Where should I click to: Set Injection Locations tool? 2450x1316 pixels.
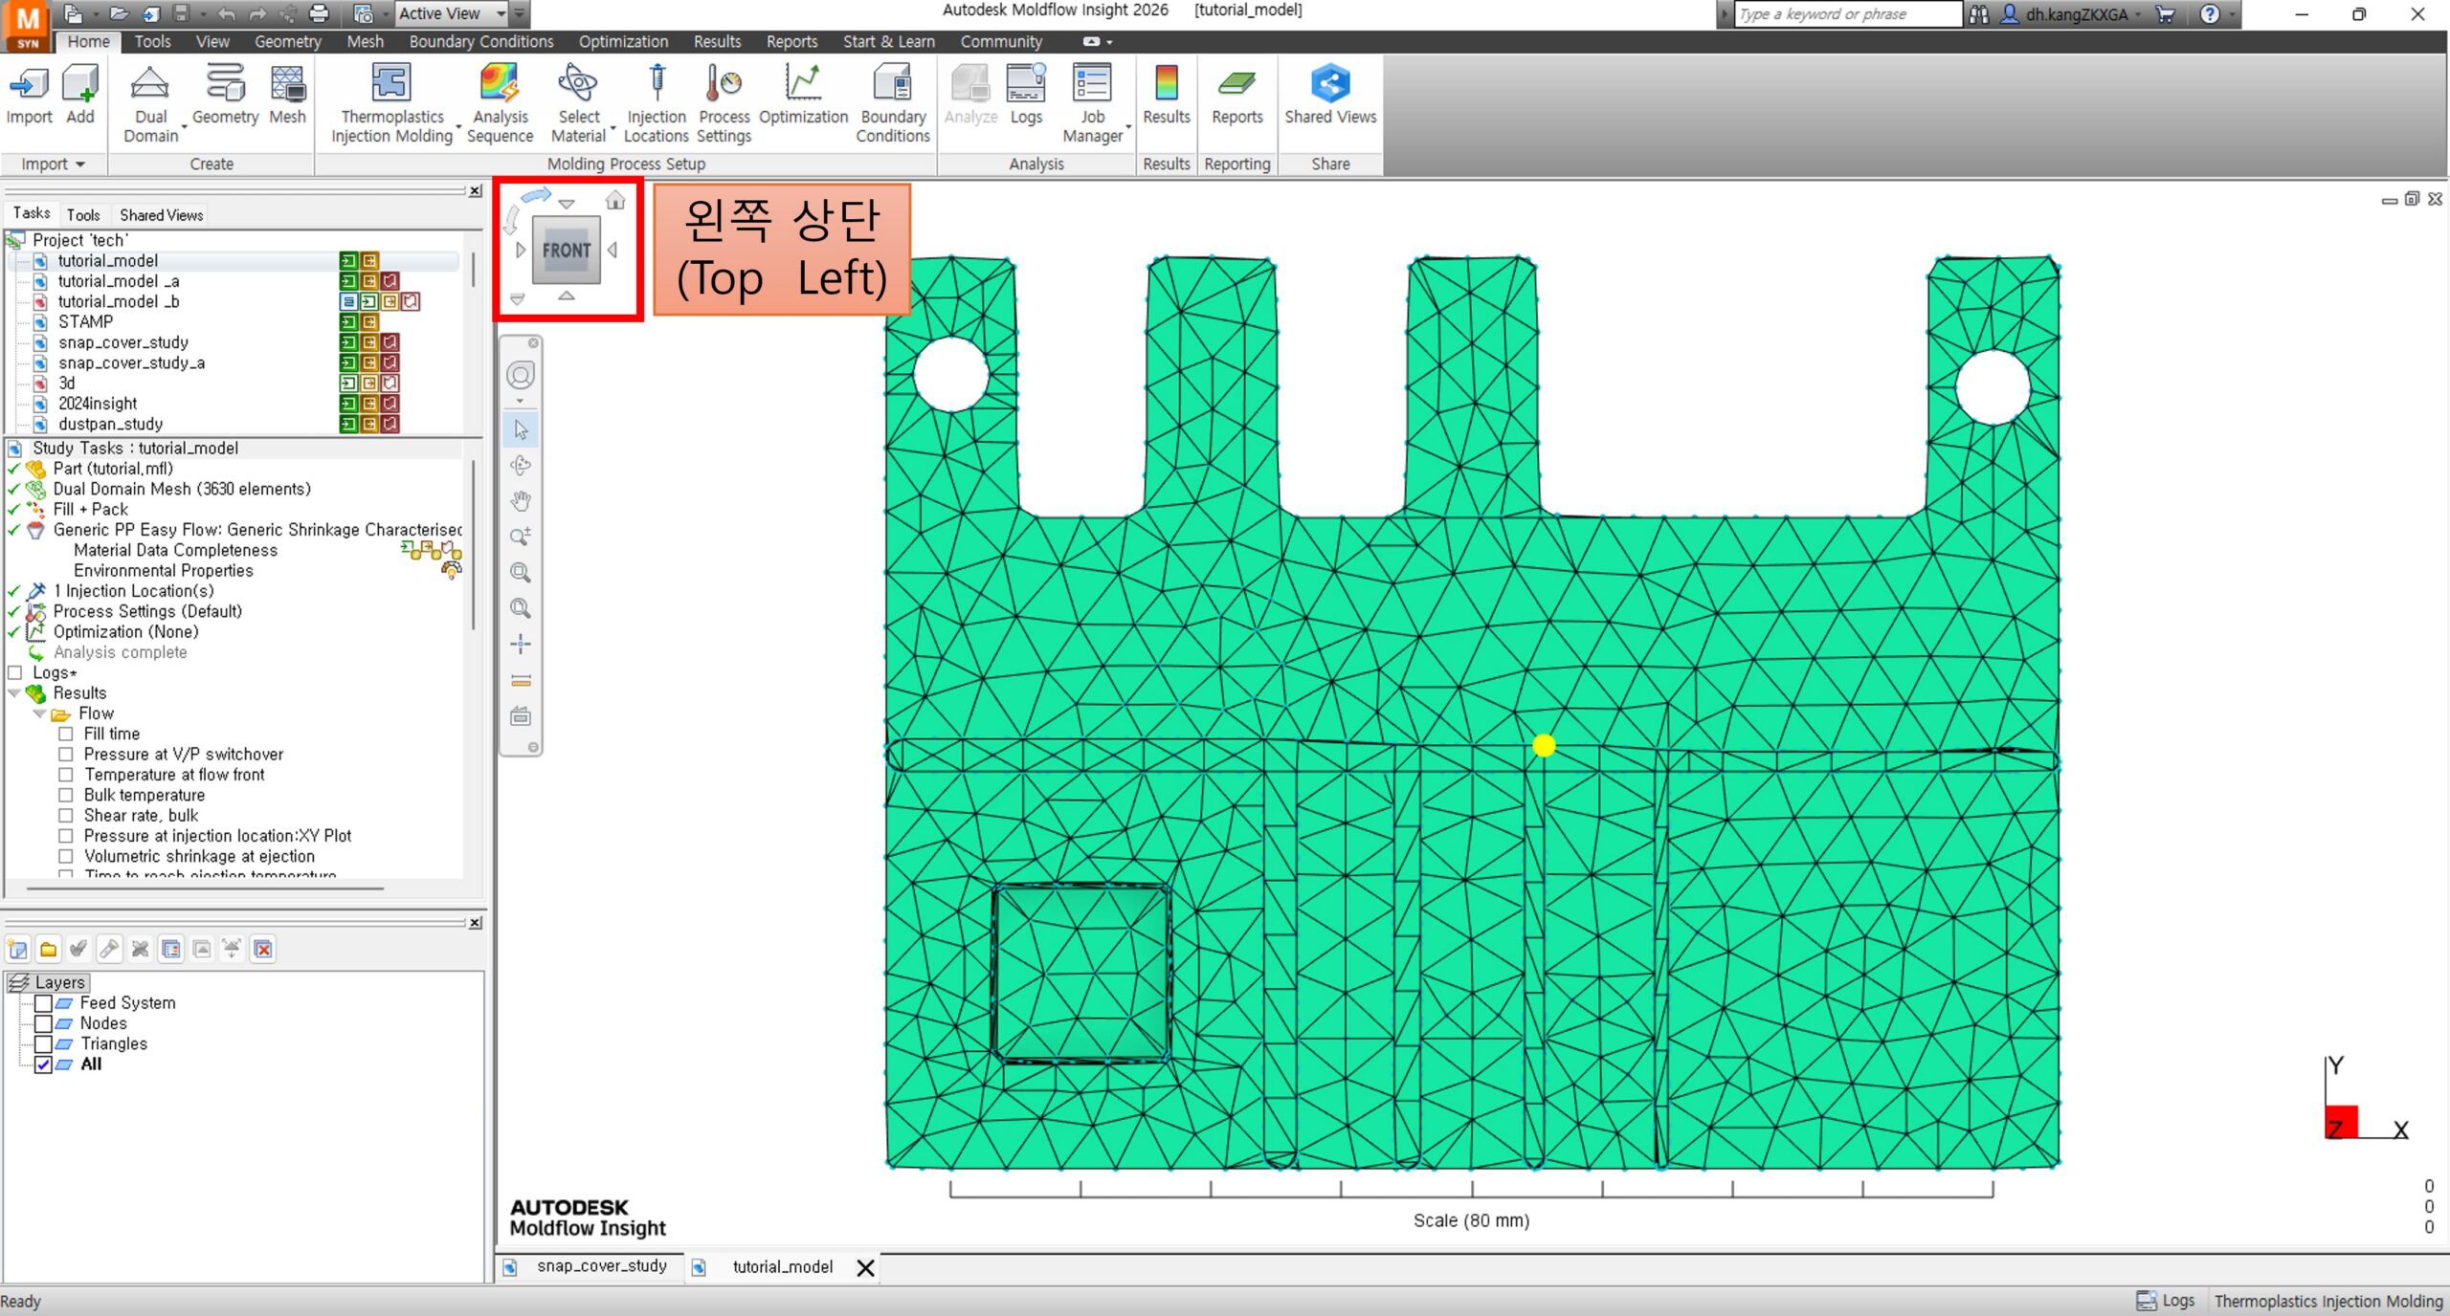pos(657,84)
